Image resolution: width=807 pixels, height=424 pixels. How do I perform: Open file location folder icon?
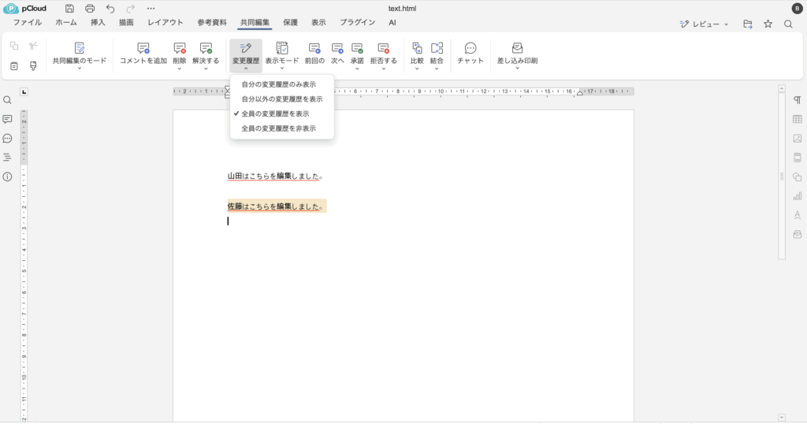(748, 24)
